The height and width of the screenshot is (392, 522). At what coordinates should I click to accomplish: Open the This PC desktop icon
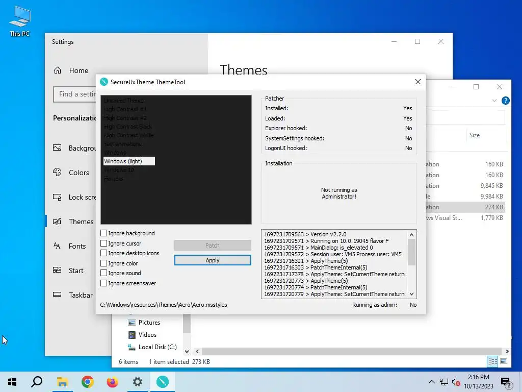pyautogui.click(x=20, y=20)
